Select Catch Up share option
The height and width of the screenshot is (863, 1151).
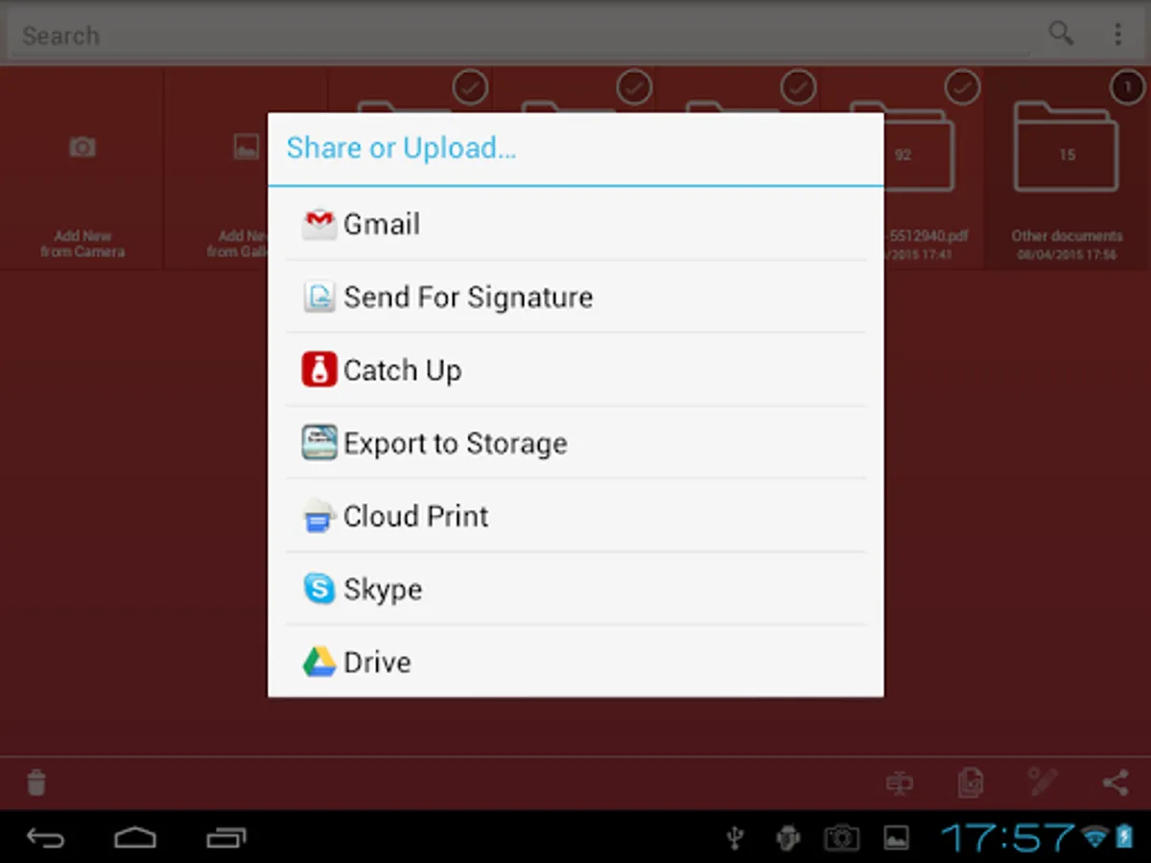tap(575, 370)
